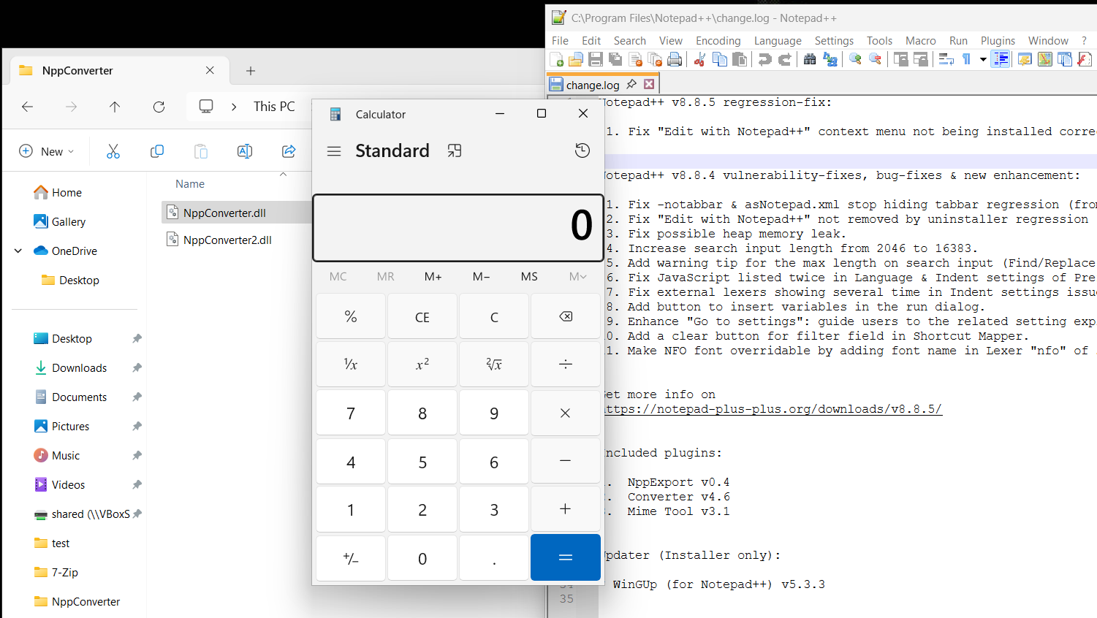Expand breadcrumb chevron before This PC
1097x618 pixels.
click(x=234, y=107)
